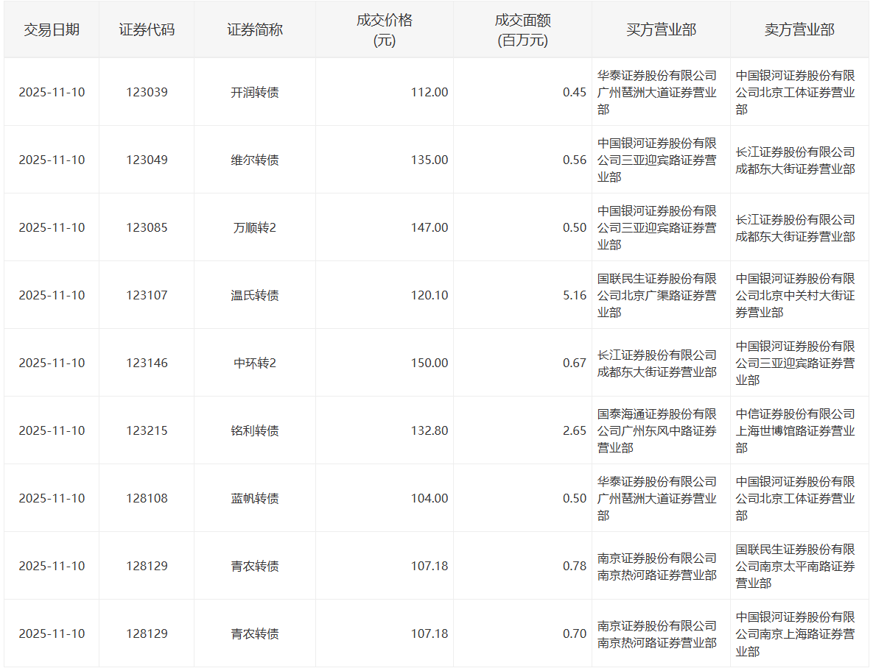Select the 证券简称 column header
Viewport: 873px width, 671px height.
point(255,30)
